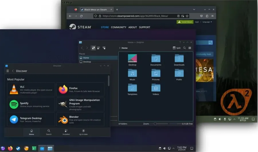The image size is (258, 152).
Task: Open the STORE menu on Steam
Action: [105, 27]
